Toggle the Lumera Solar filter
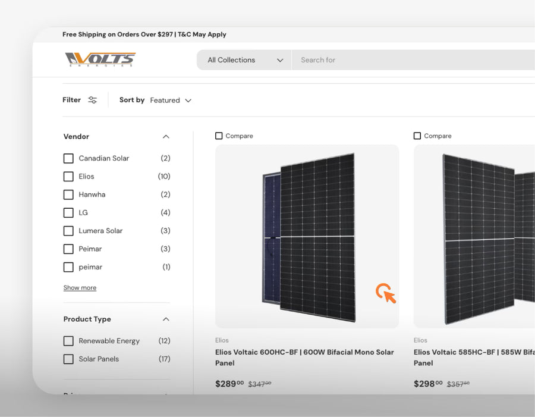The image size is (535, 417). 68,231
